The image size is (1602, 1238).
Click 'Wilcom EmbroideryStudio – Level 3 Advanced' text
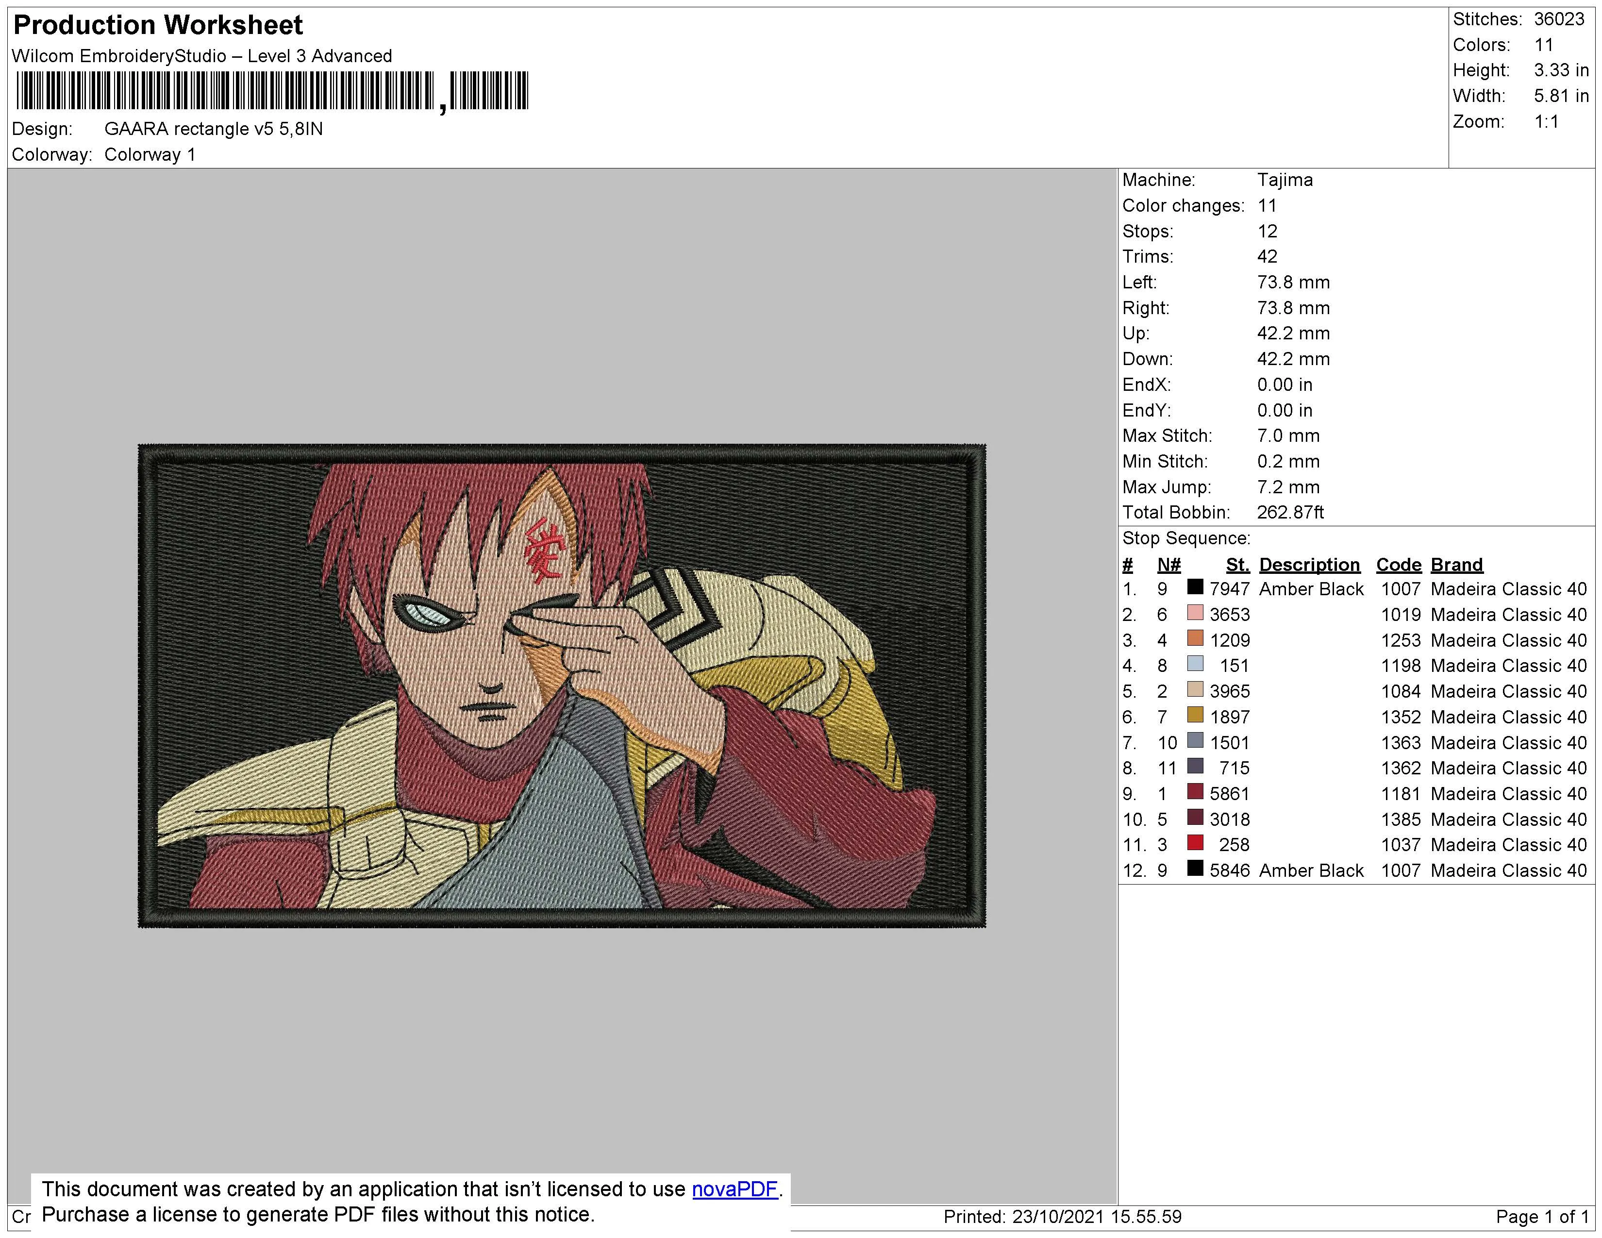pos(202,56)
